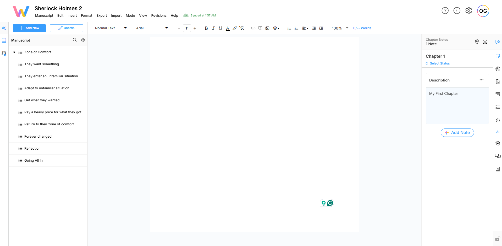Expand the Chapter Notes panel fullscreen

tap(485, 42)
